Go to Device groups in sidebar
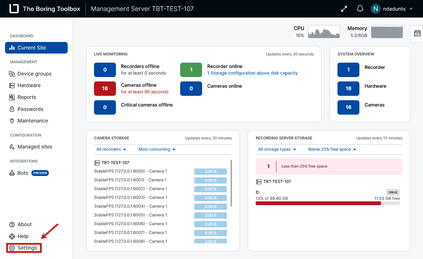This screenshot has width=423, height=259. click(x=34, y=74)
